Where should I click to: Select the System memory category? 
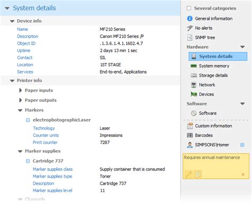[214, 66]
